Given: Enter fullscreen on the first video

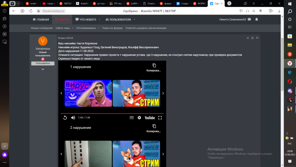Looking at the screenshot, I should tap(160, 118).
